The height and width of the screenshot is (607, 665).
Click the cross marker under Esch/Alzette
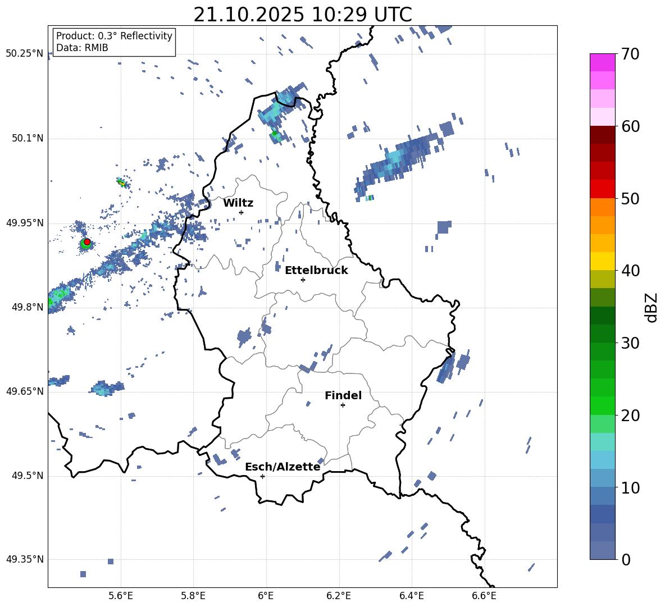262,476
